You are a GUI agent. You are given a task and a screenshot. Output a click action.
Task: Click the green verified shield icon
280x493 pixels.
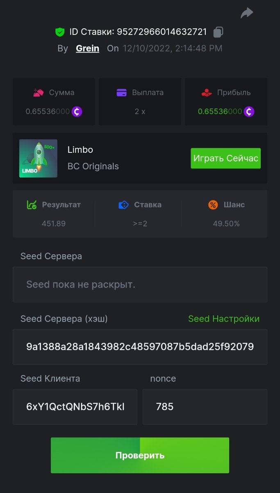[60, 32]
